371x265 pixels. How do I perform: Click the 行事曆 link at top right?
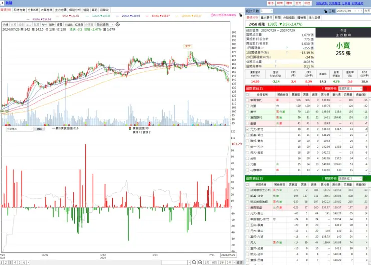(x=346, y=3)
